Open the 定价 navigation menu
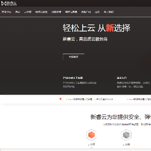This screenshot has width=151, height=151. point(97,12)
